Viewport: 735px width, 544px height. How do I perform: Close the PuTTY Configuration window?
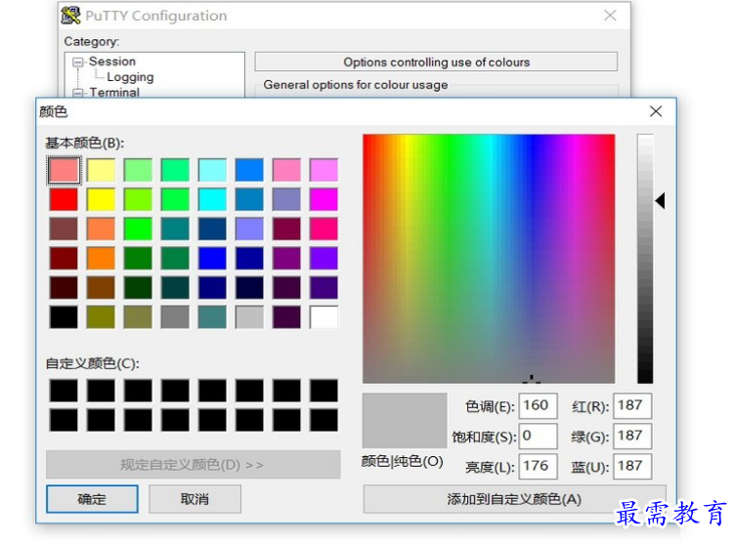pyautogui.click(x=610, y=16)
